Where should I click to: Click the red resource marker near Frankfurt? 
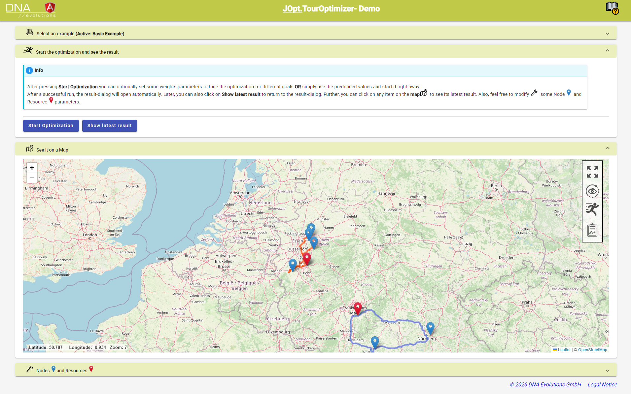(358, 308)
